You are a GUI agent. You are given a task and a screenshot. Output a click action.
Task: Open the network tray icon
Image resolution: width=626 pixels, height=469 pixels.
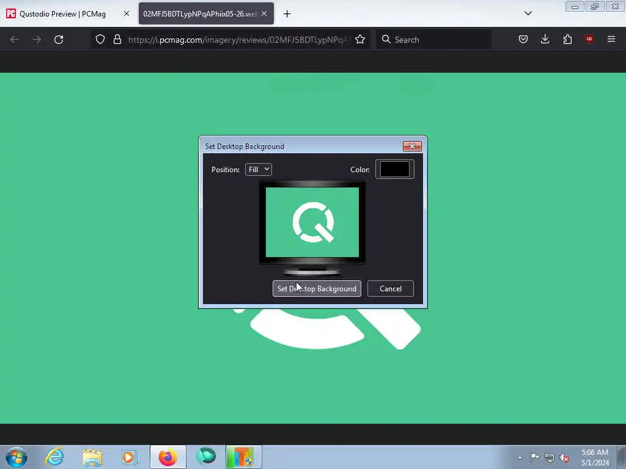(550, 457)
